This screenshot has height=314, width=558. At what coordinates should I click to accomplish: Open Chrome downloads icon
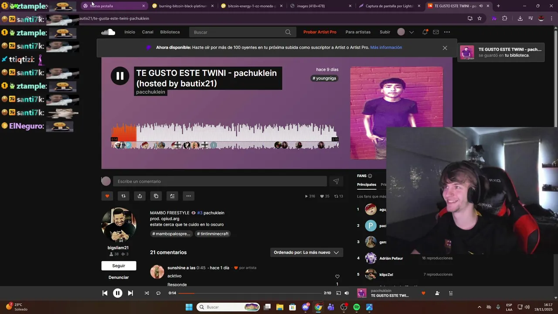pyautogui.click(x=520, y=18)
